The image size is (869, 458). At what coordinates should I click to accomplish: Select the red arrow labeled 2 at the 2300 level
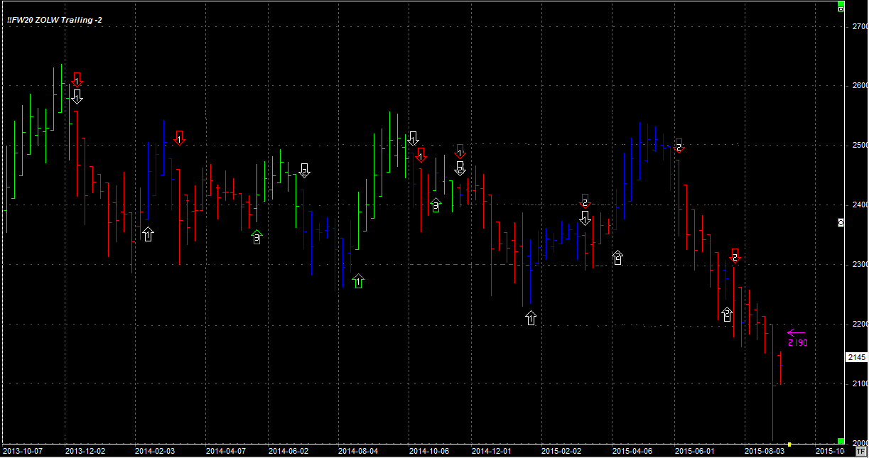click(x=735, y=256)
